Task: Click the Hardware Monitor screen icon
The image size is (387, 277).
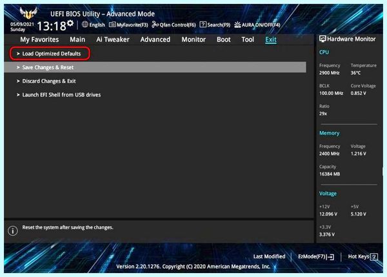Action: [322, 39]
